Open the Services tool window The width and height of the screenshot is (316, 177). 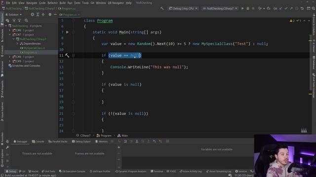click(241, 172)
